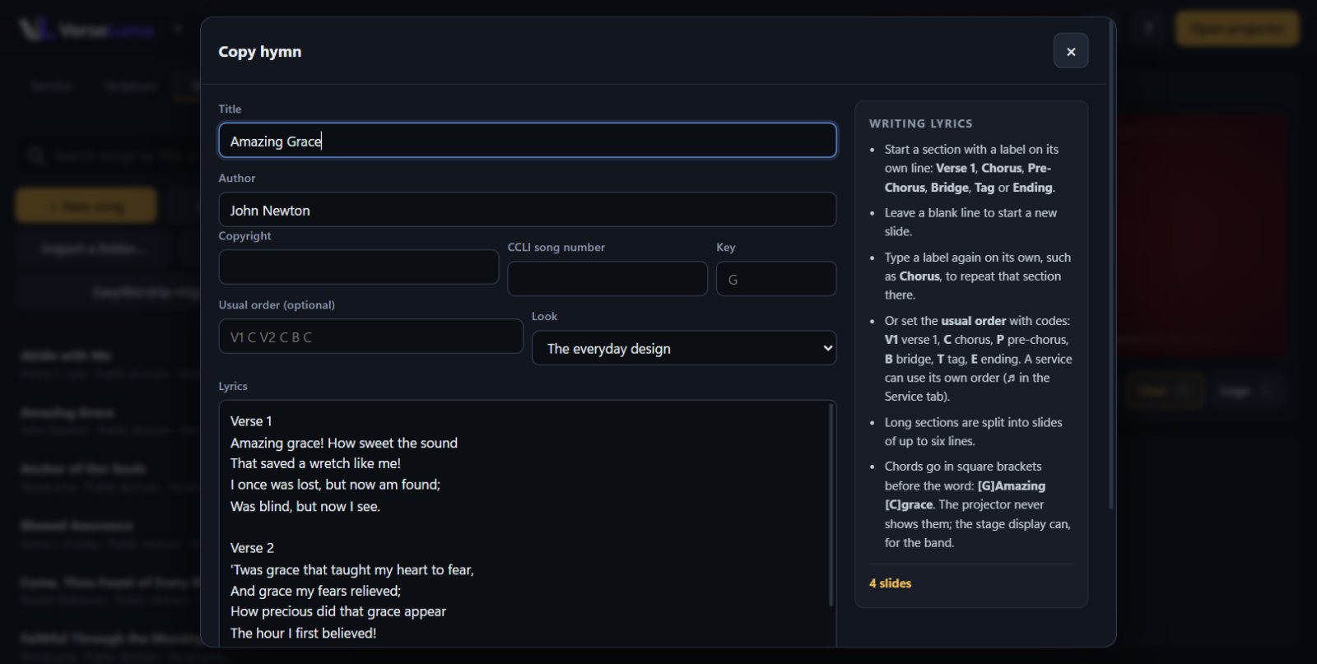The width and height of the screenshot is (1317, 664).
Task: Focus the CCLI song number field
Action: pyautogui.click(x=607, y=279)
